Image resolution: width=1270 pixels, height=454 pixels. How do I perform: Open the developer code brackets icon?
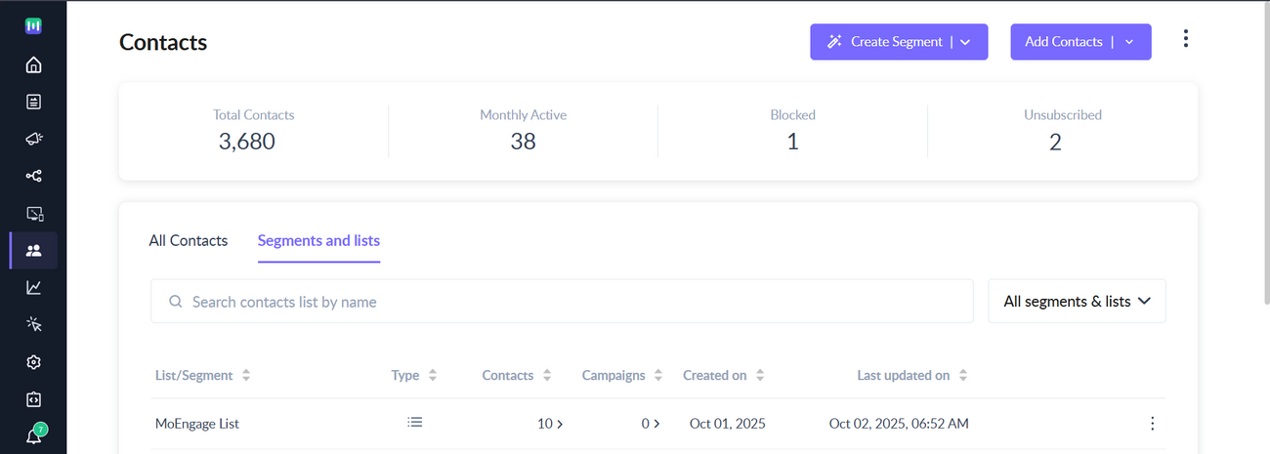coord(33,399)
